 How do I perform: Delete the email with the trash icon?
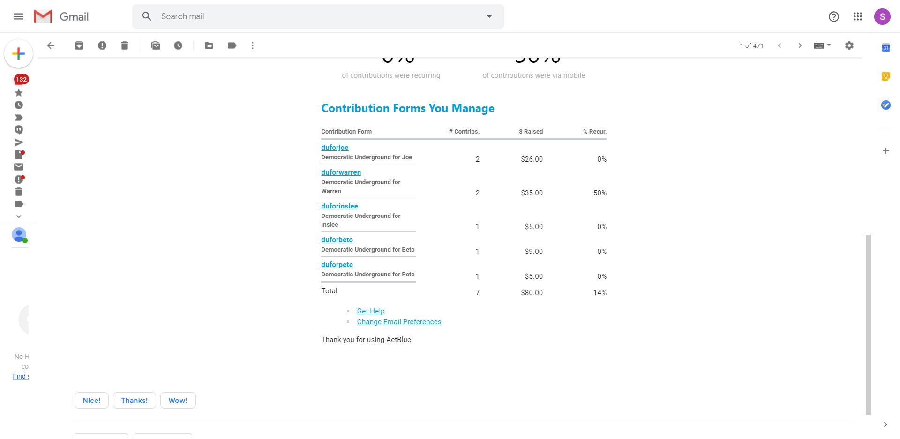[125, 45]
